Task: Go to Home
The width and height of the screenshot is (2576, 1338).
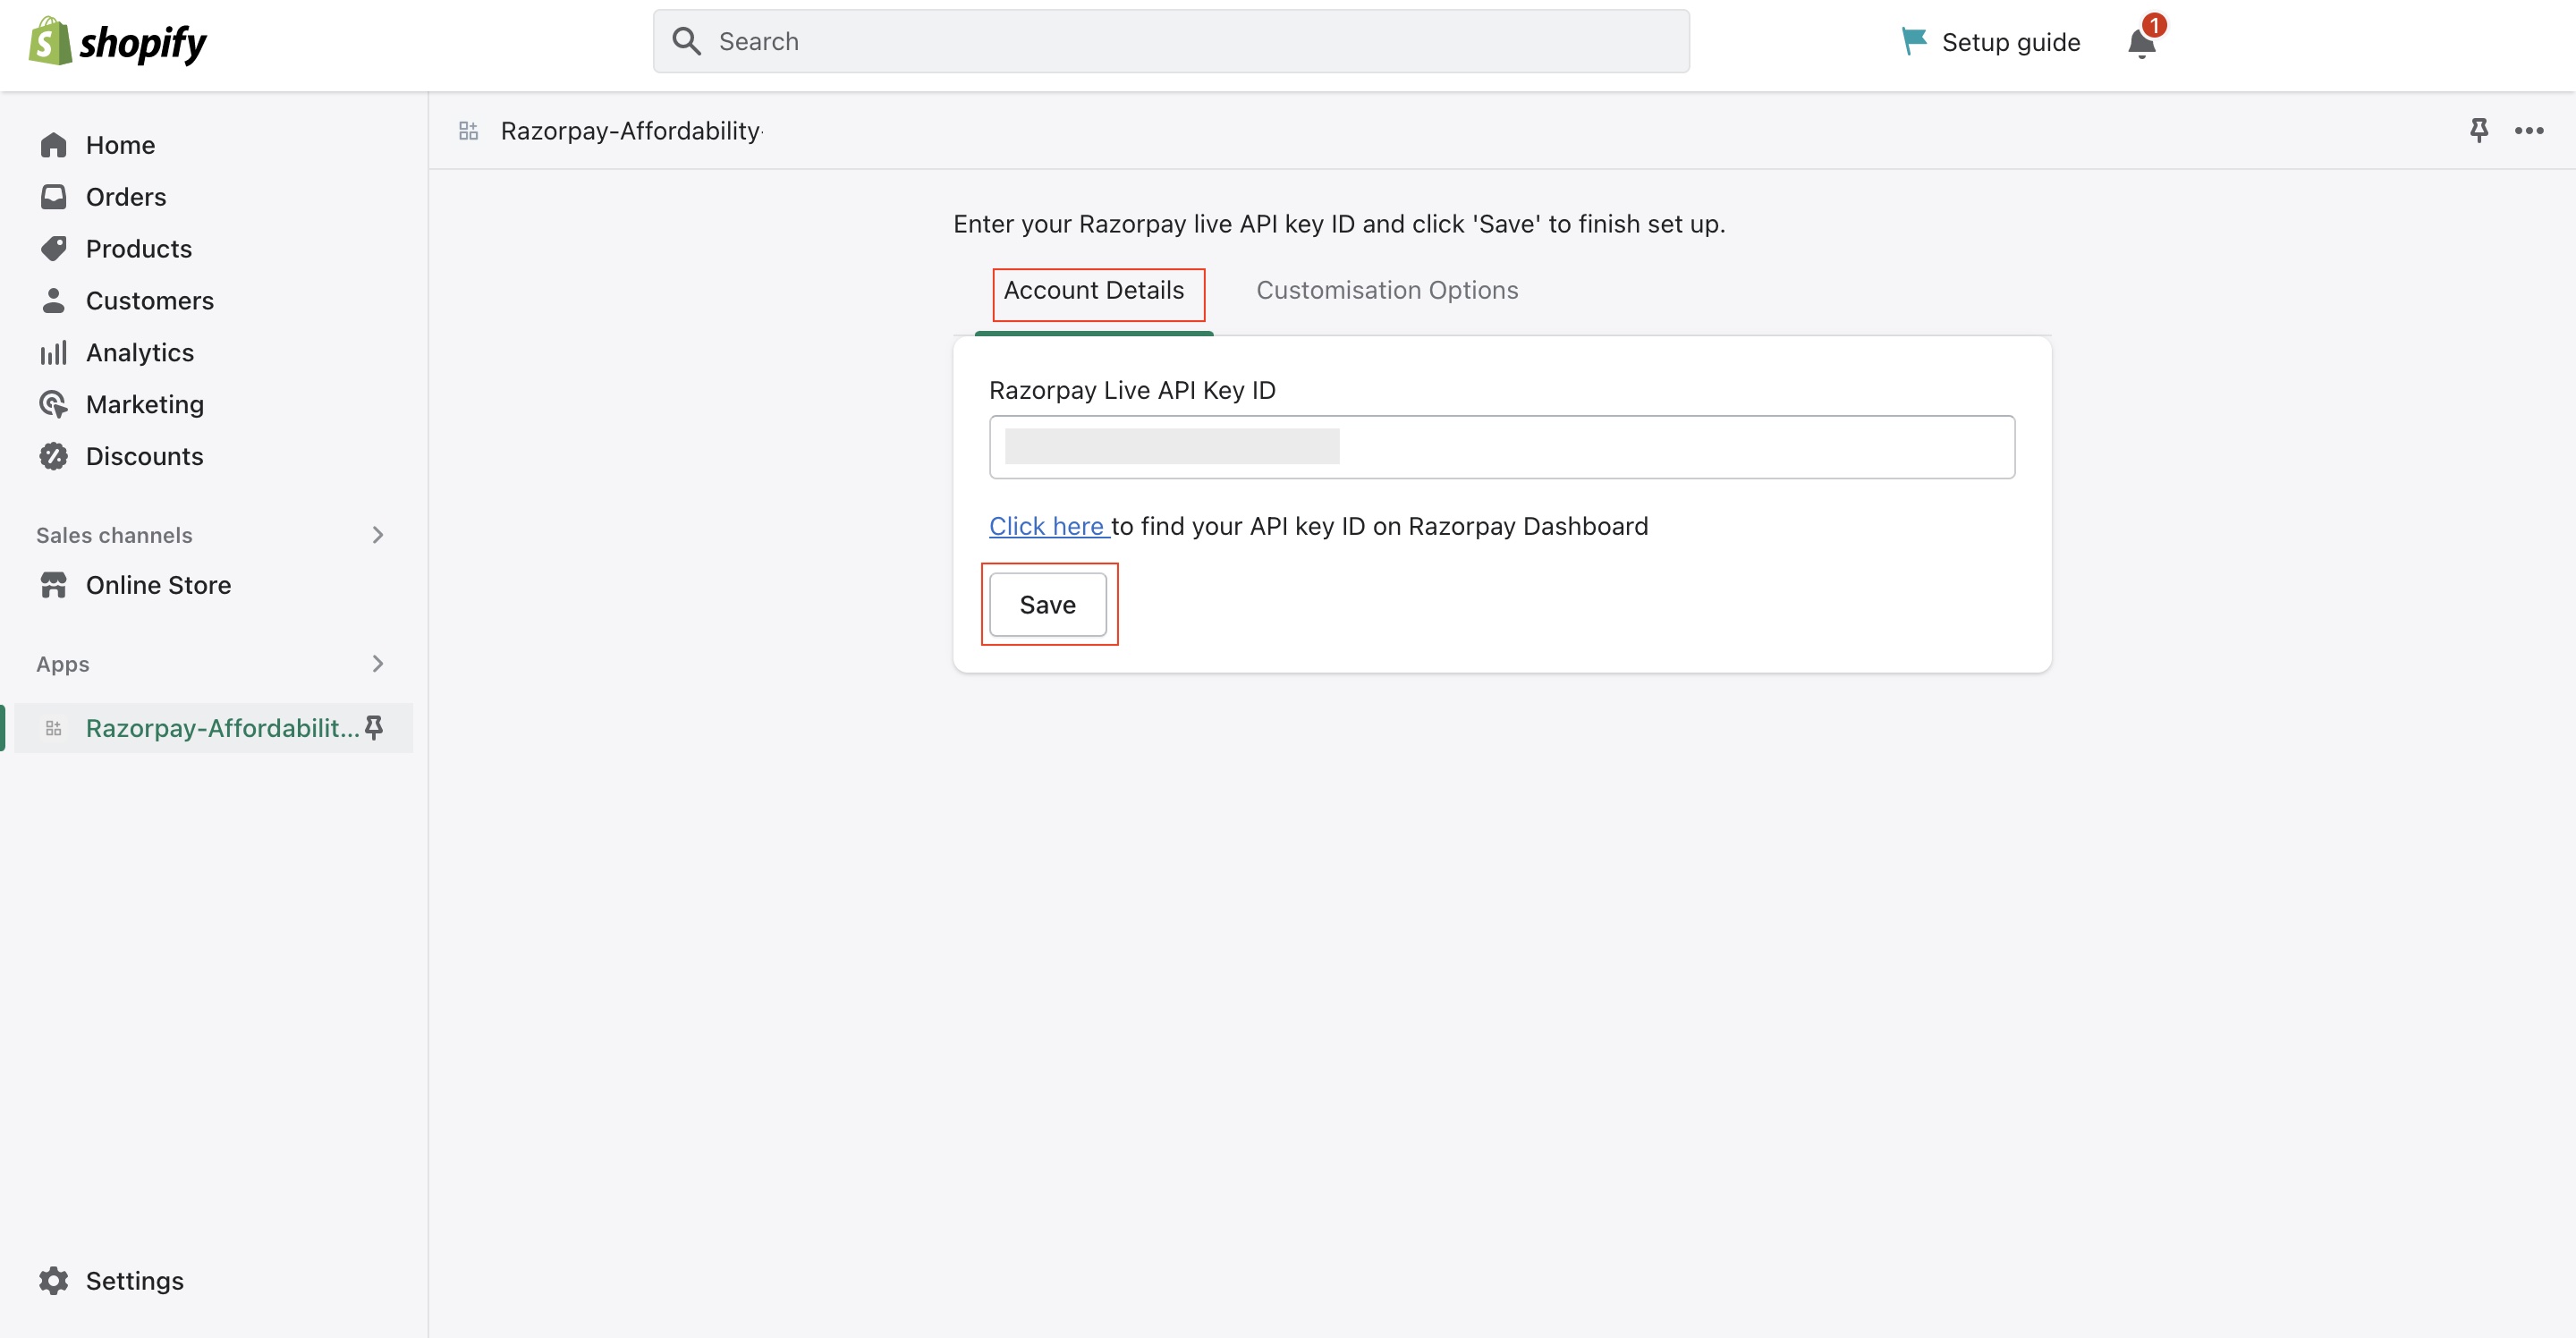Action: coord(120,145)
